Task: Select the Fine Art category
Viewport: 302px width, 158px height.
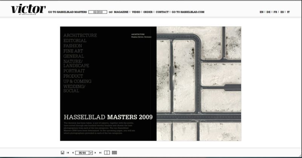Action: [73, 51]
